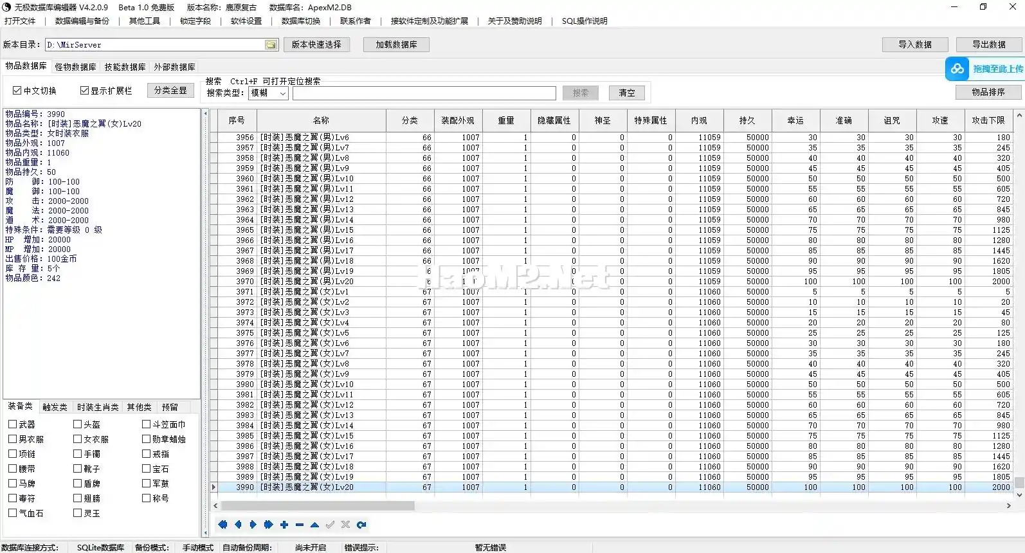This screenshot has height=553, width=1025.
Task: Click 拖拽至此上传 upload label
Action: click(x=997, y=69)
